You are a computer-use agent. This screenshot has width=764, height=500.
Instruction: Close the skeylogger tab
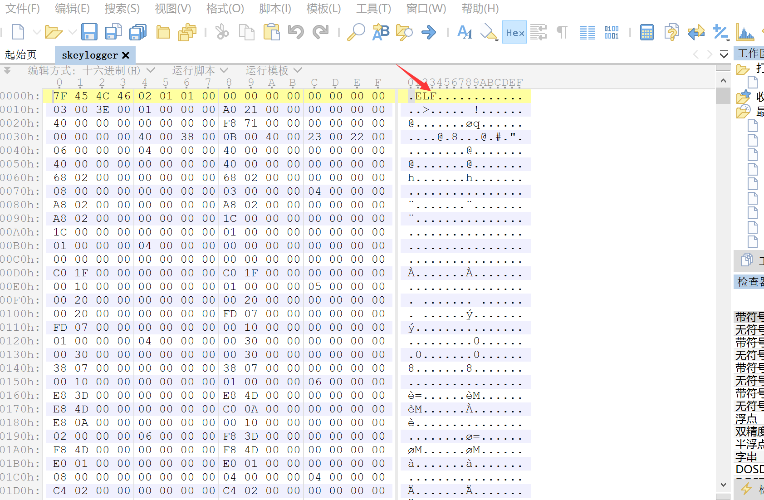point(126,55)
